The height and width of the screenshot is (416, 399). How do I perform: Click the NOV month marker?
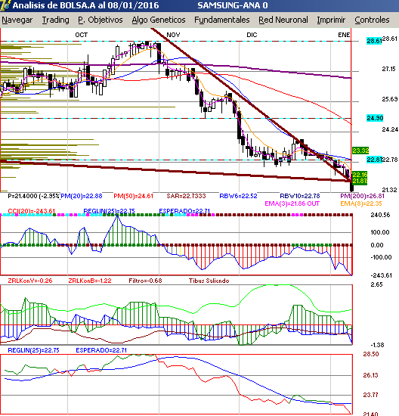pyautogui.click(x=173, y=35)
